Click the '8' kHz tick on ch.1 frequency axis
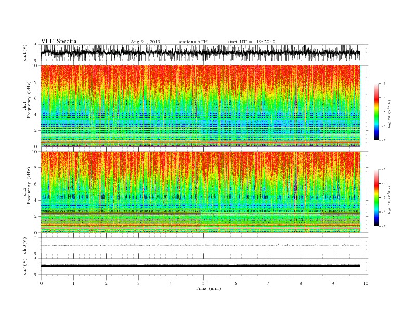Viewport: 412px width, 318px height. tap(36, 82)
